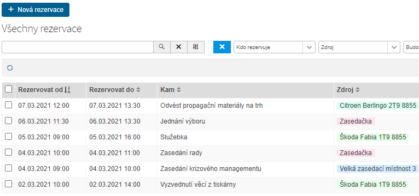This screenshot has height=196, width=419.
Task: Check the Zasedání krizového managementu row checkbox
Action: tap(9, 168)
